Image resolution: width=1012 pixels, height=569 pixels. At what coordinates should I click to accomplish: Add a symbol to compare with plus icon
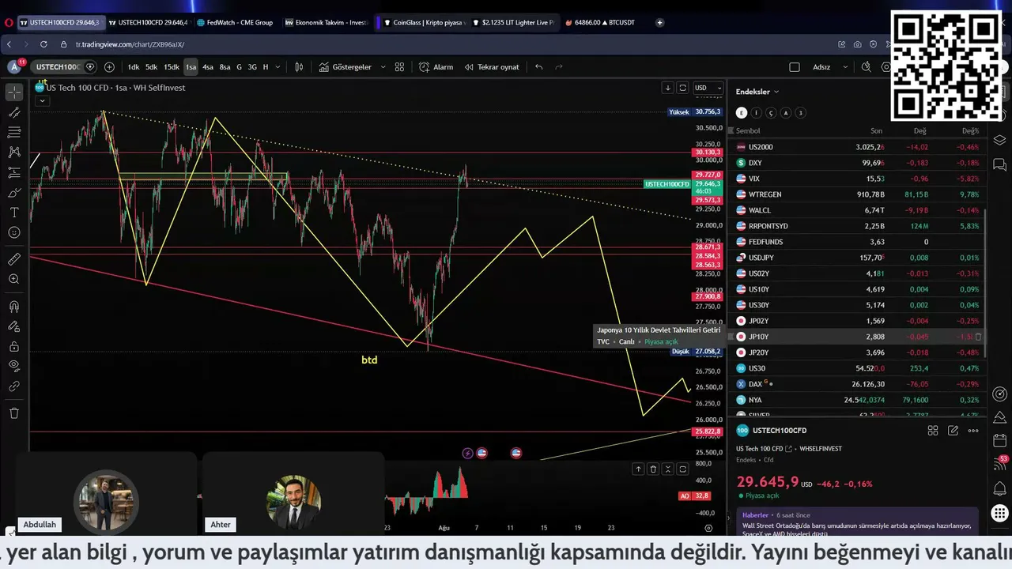(x=109, y=67)
